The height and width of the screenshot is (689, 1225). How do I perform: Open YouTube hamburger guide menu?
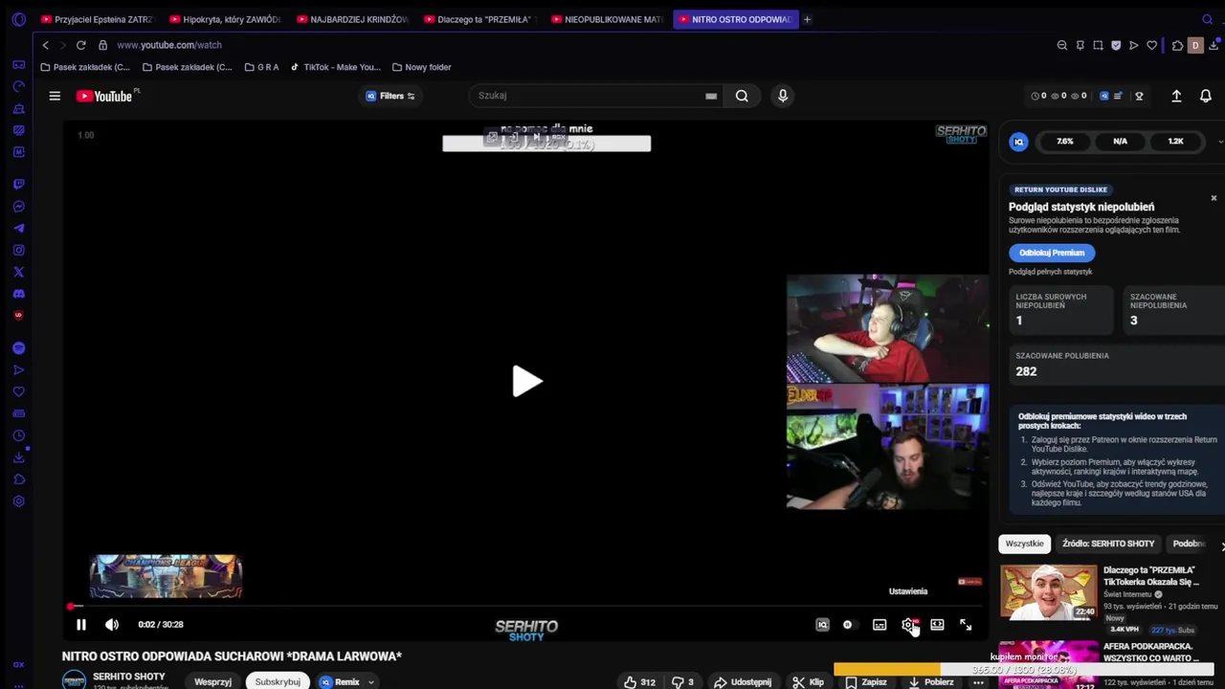[x=55, y=96]
